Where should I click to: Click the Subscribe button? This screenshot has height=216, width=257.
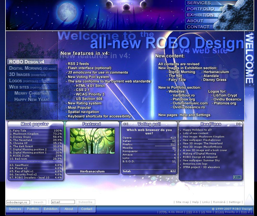(x=85, y=202)
